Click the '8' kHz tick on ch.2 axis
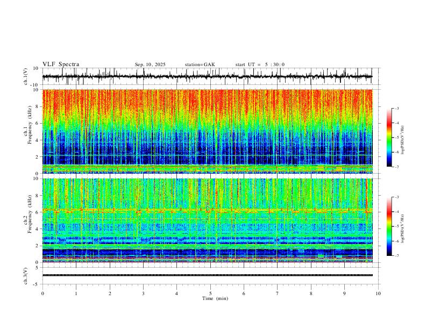426x329 pixels. pyautogui.click(x=38, y=196)
